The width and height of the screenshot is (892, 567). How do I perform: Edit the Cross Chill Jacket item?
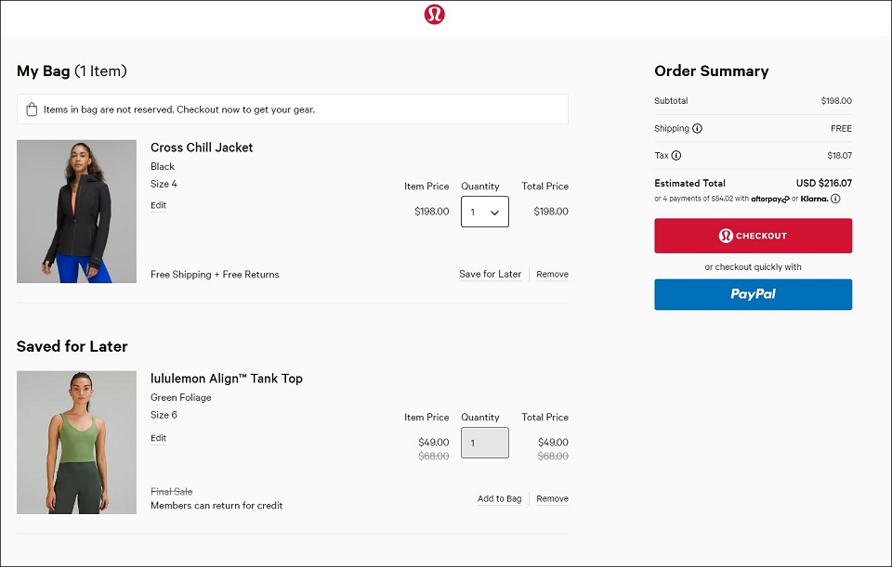pyautogui.click(x=158, y=205)
